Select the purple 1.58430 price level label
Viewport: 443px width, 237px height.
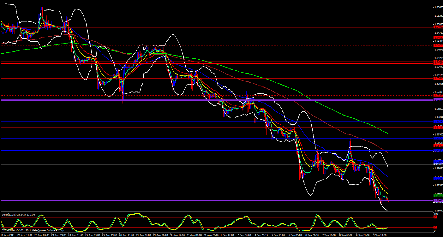click(x=438, y=200)
